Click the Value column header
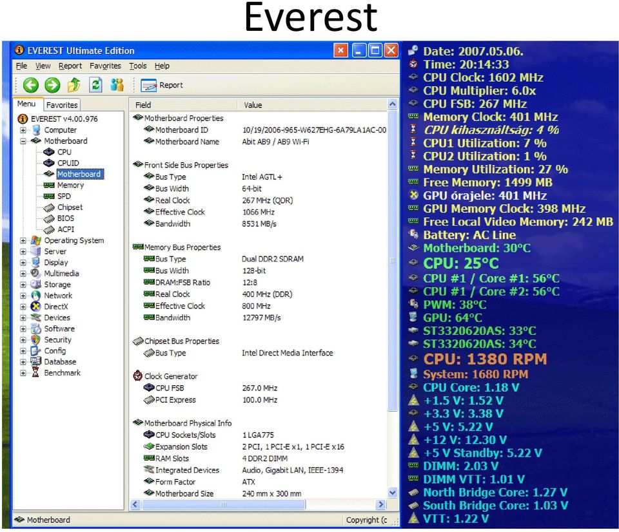Viewport: 619px width, 532px height. [x=313, y=105]
